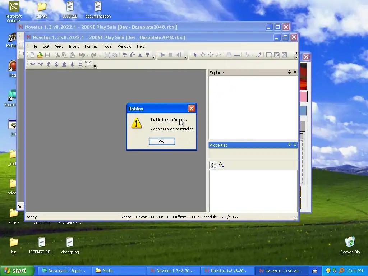The width and height of the screenshot is (368, 276).
Task: Click the camera pan left arrow
Action: coord(33,64)
